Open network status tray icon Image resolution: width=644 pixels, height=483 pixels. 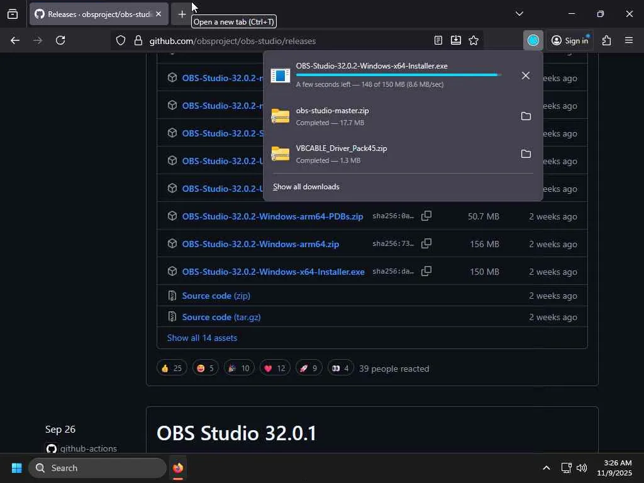pyautogui.click(x=566, y=468)
